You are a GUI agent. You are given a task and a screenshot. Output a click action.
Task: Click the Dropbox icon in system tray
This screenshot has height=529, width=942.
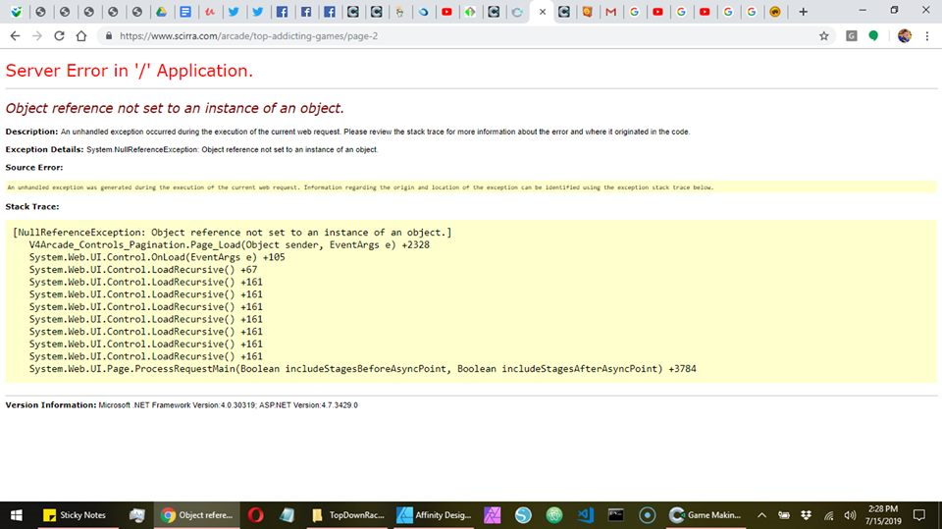click(x=806, y=514)
